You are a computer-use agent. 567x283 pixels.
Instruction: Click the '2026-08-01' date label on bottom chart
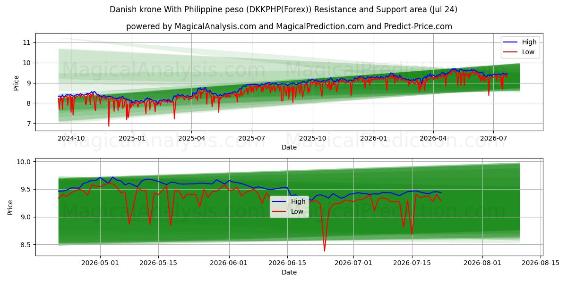(482, 264)
